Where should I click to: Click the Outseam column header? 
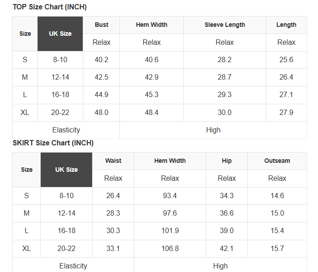[277, 161]
